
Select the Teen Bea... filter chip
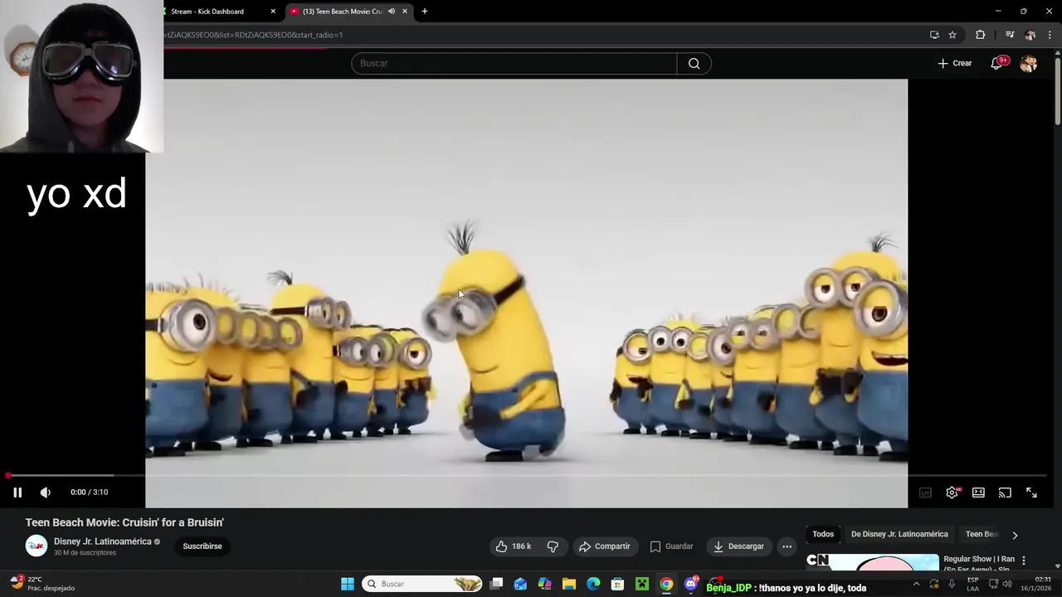click(981, 534)
